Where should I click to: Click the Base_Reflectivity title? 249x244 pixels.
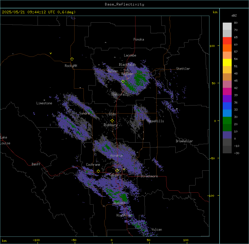(125, 4)
